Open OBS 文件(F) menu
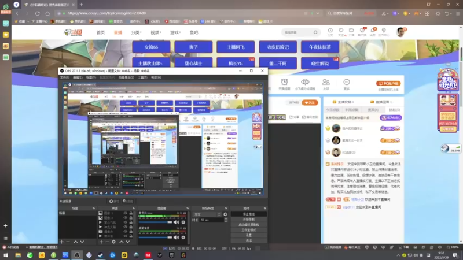Image resolution: width=463 pixels, height=260 pixels. (x=64, y=77)
